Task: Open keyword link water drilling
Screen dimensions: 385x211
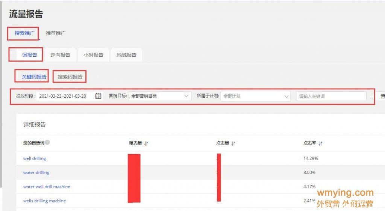Action: [36, 173]
